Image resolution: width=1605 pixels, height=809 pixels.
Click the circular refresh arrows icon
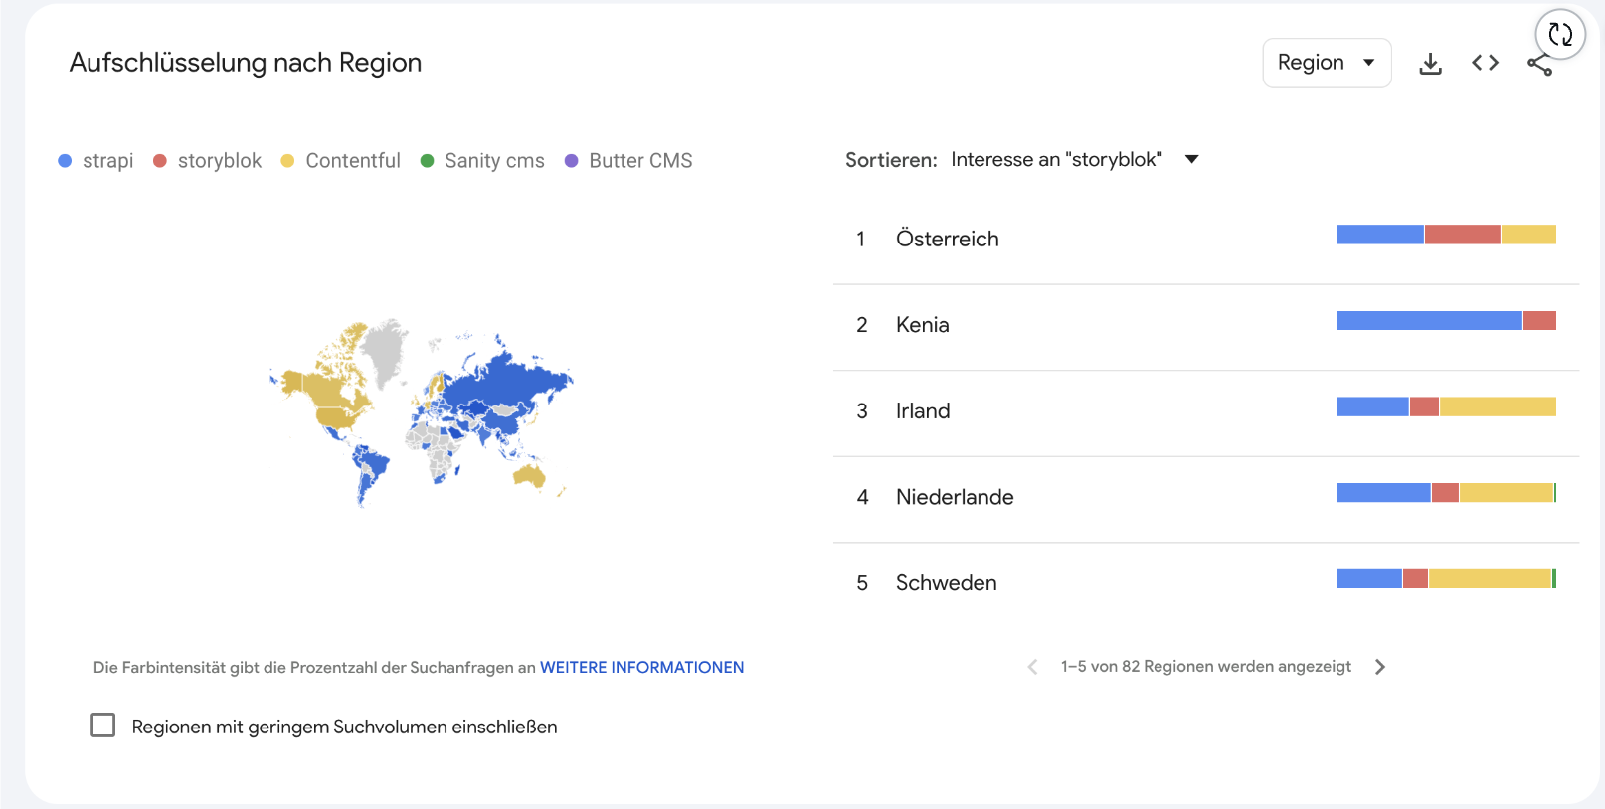pyautogui.click(x=1560, y=35)
